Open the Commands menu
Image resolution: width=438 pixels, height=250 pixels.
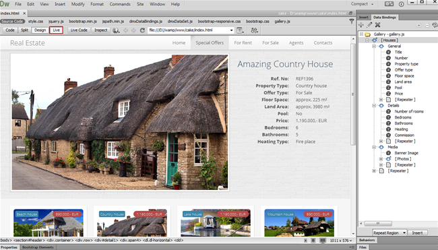click(120, 4)
